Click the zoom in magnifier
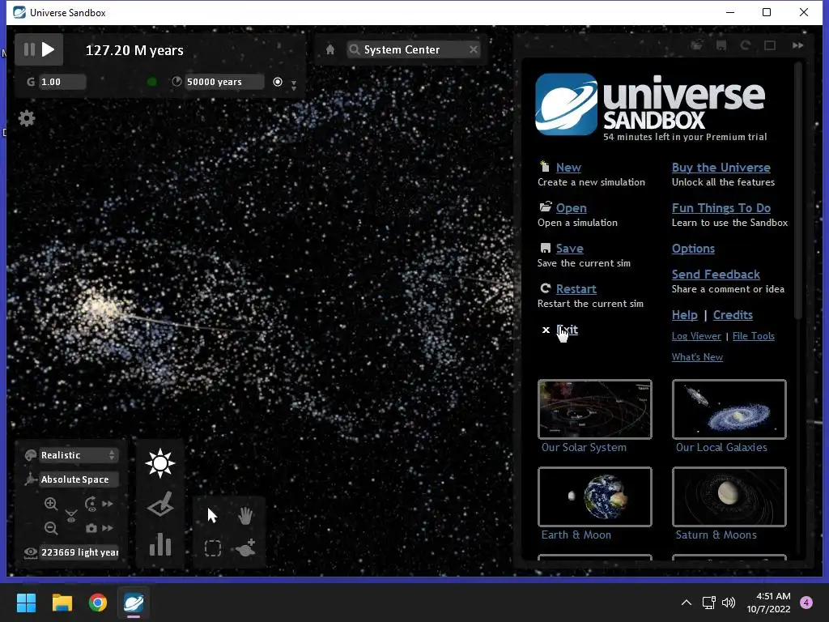Screen dimensions: 829x622 coord(51,504)
